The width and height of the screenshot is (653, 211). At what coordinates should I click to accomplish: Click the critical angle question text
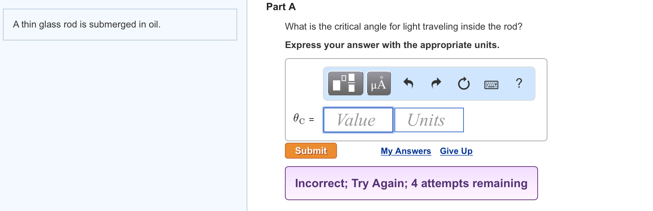click(404, 27)
